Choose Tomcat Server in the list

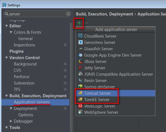pos(116,93)
